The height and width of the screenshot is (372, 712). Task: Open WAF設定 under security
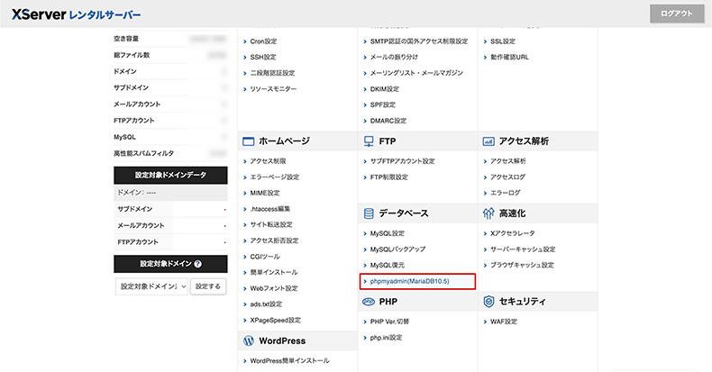(503, 322)
